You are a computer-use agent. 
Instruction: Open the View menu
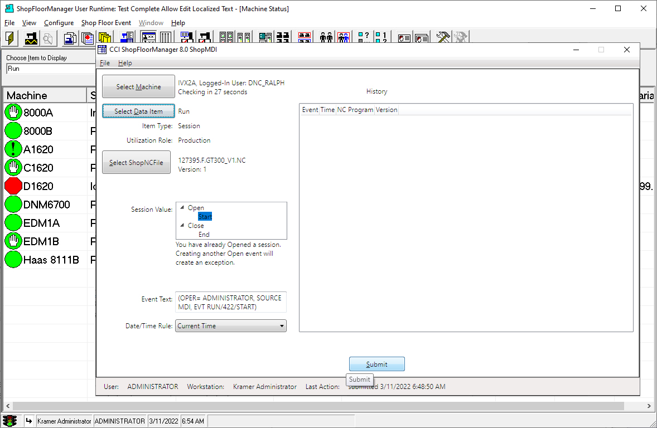click(29, 23)
